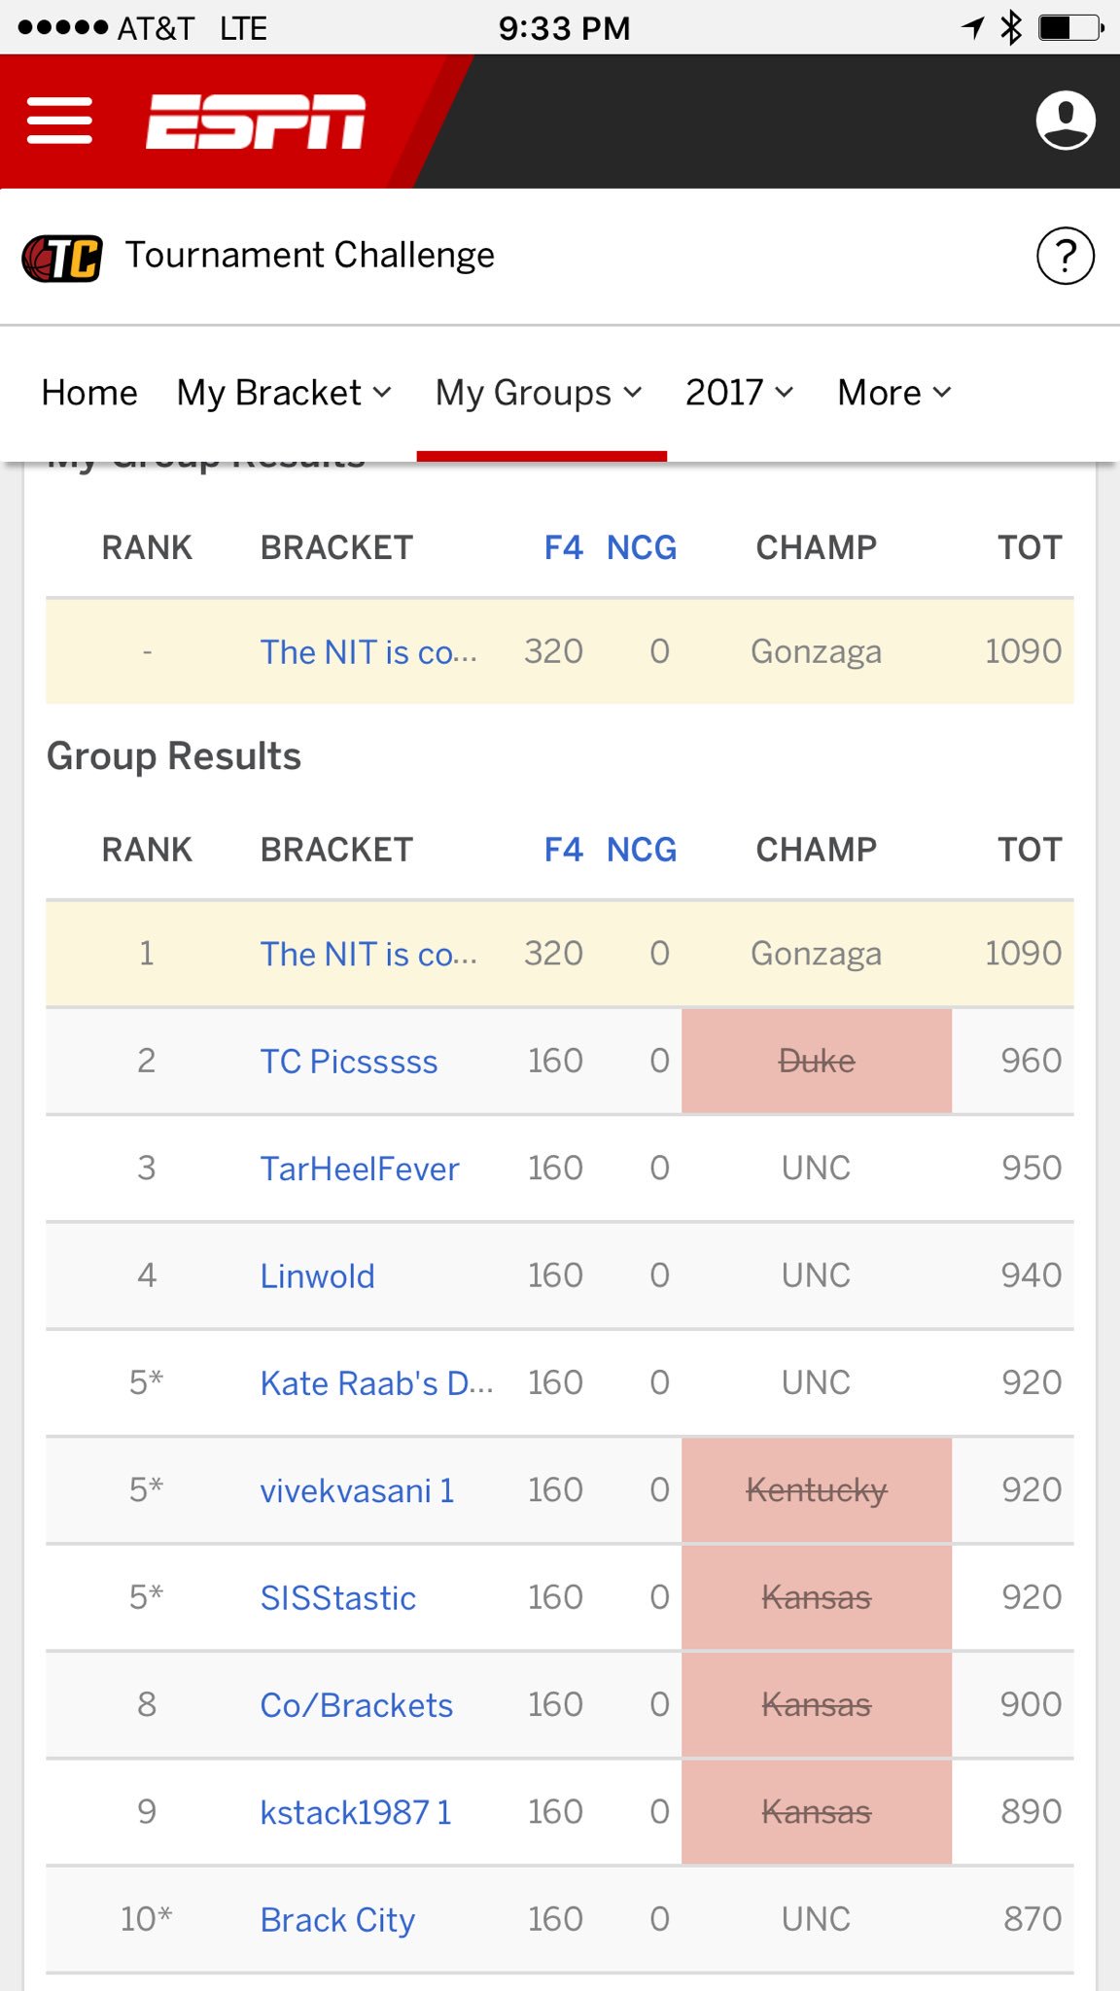Open the user profile icon
Viewport: 1120px width, 1991px height.
coord(1065,121)
